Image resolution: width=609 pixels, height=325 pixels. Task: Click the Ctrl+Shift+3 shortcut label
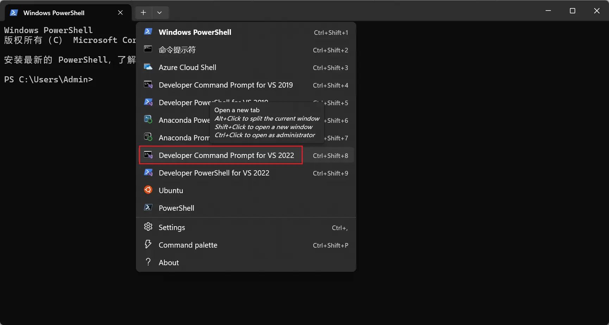tap(330, 68)
